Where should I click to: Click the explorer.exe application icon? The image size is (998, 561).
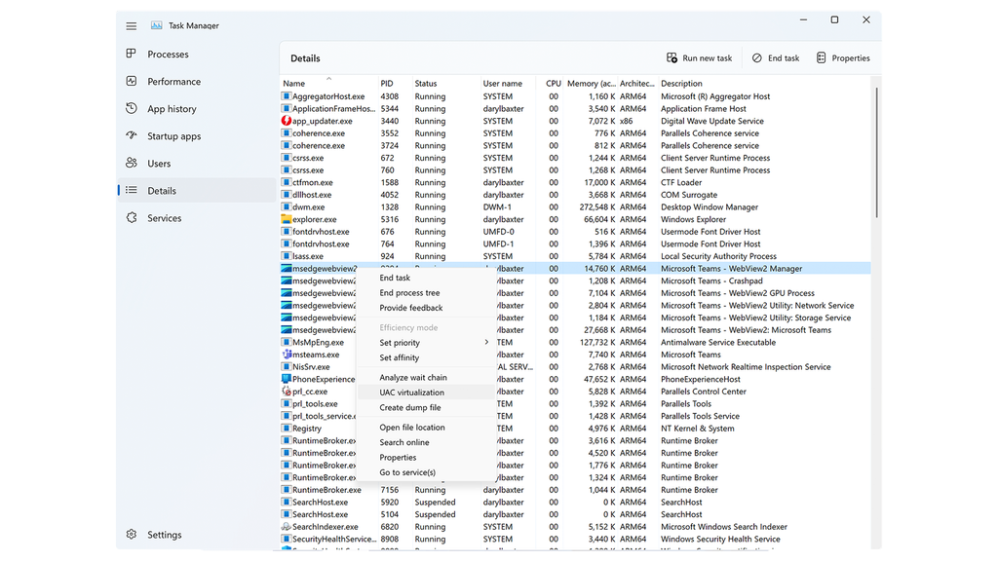(x=286, y=219)
